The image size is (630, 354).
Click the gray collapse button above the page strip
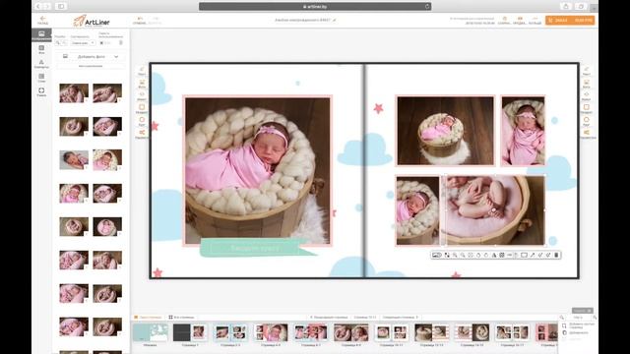[x=582, y=311]
